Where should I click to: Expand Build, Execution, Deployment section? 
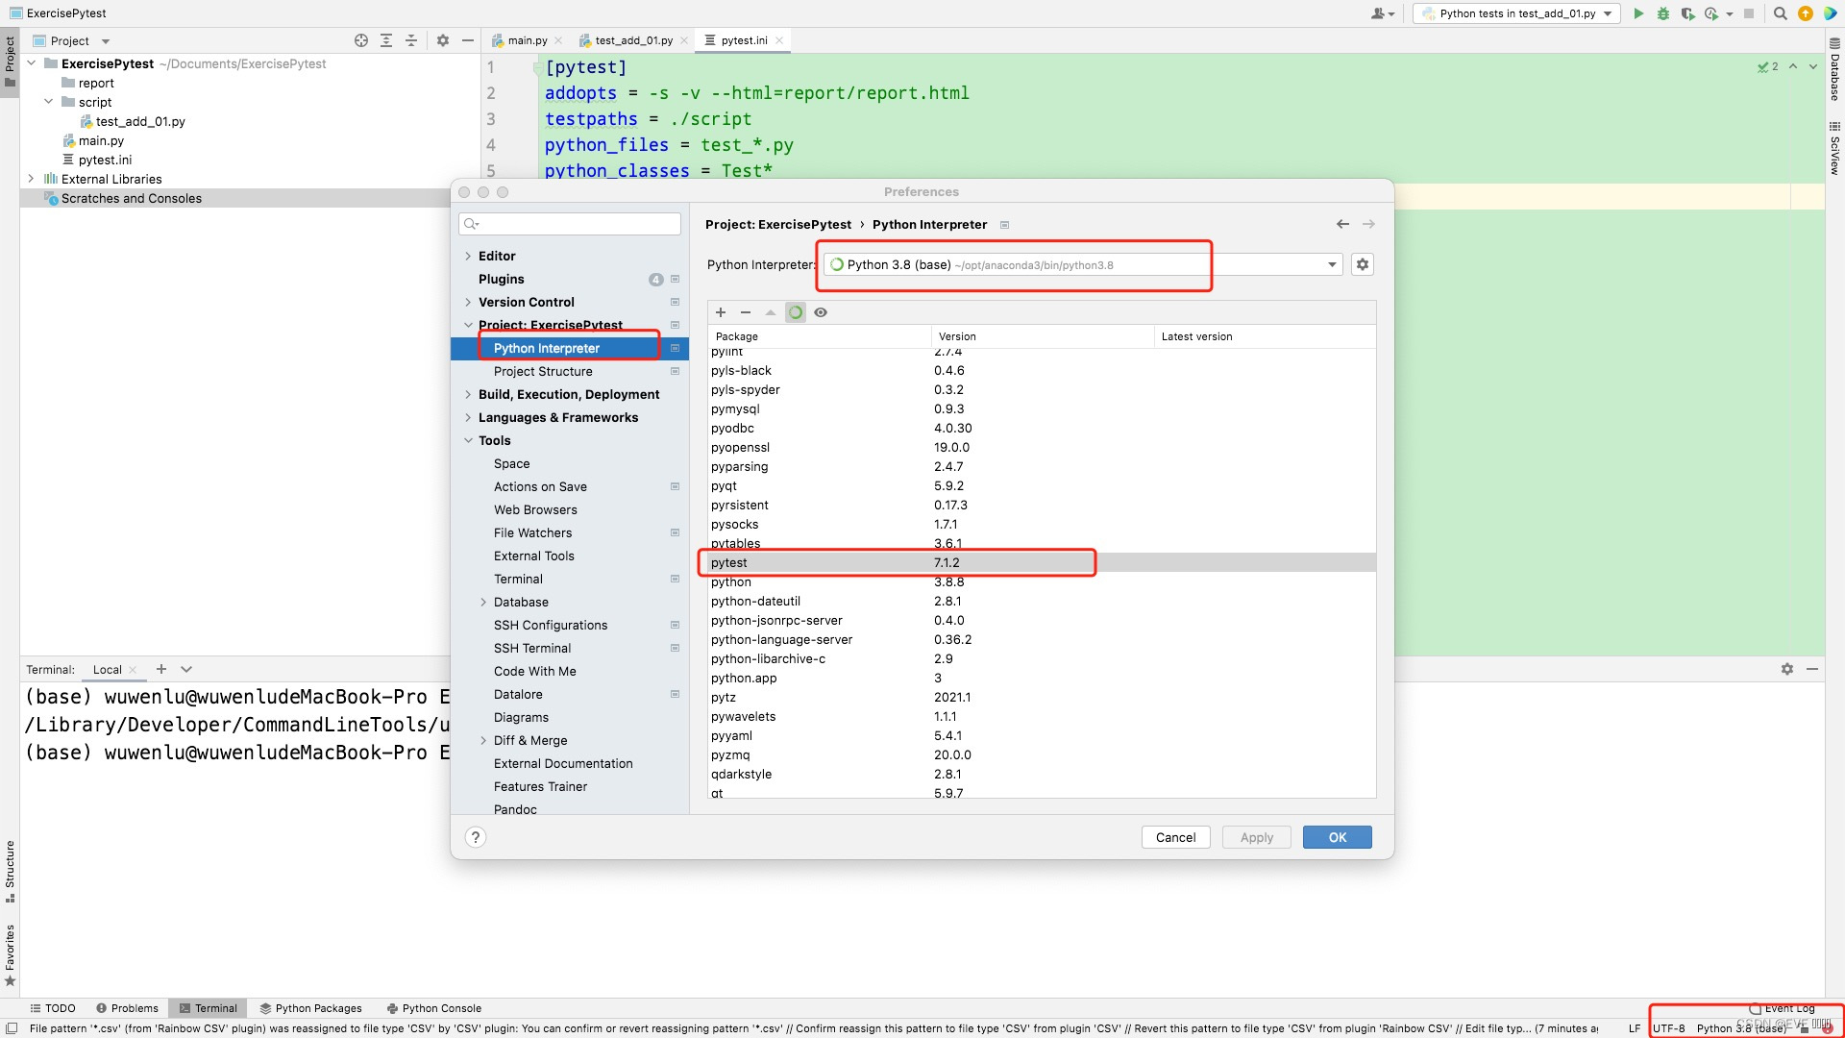coord(468,394)
